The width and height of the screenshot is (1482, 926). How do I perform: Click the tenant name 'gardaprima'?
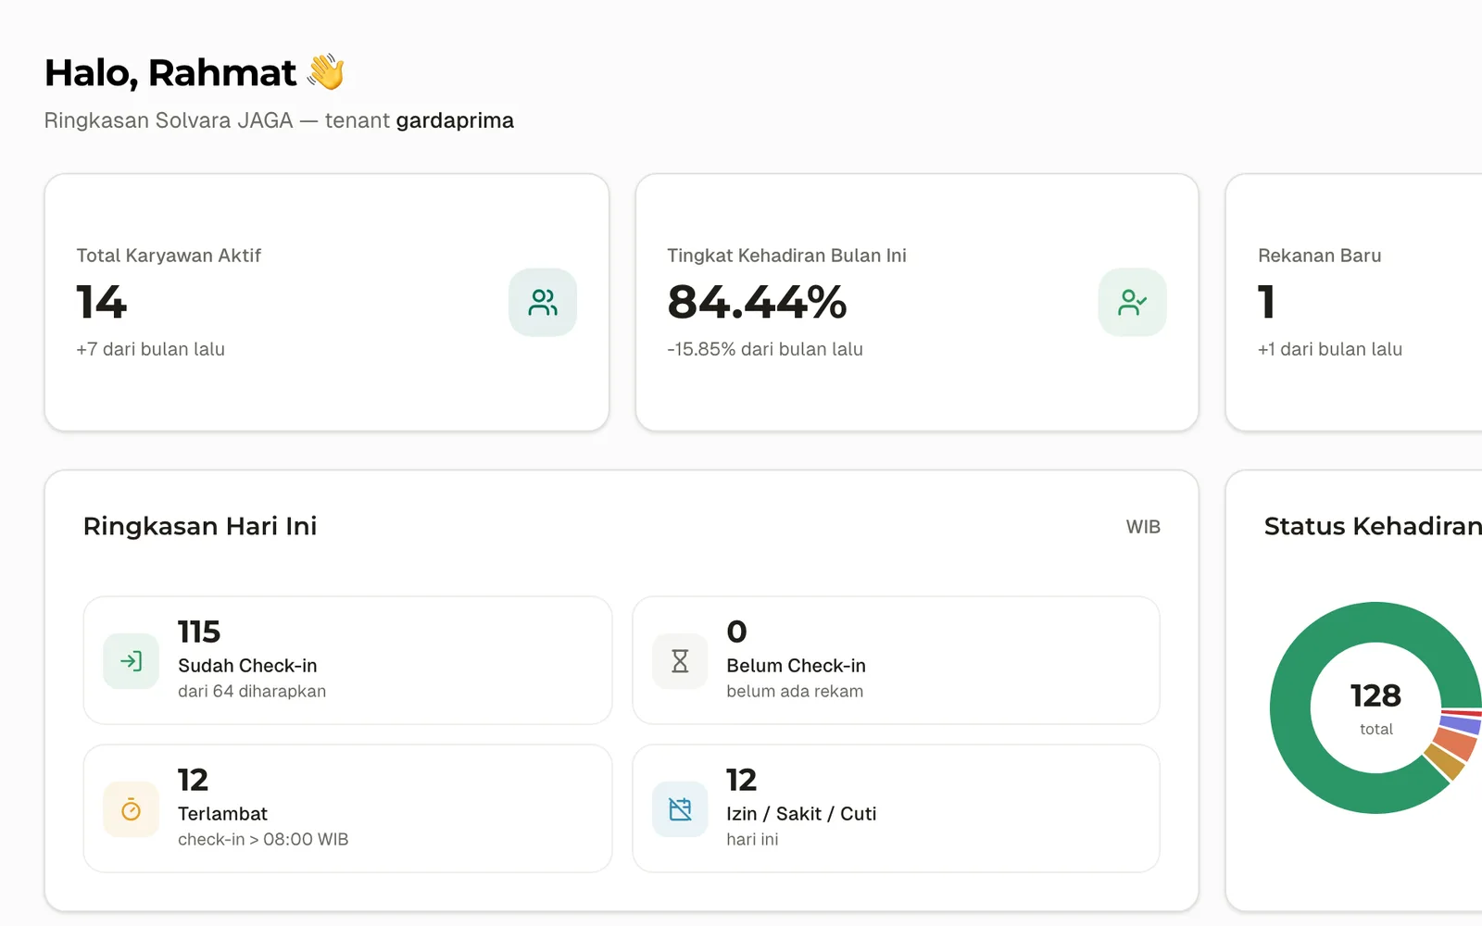point(455,120)
